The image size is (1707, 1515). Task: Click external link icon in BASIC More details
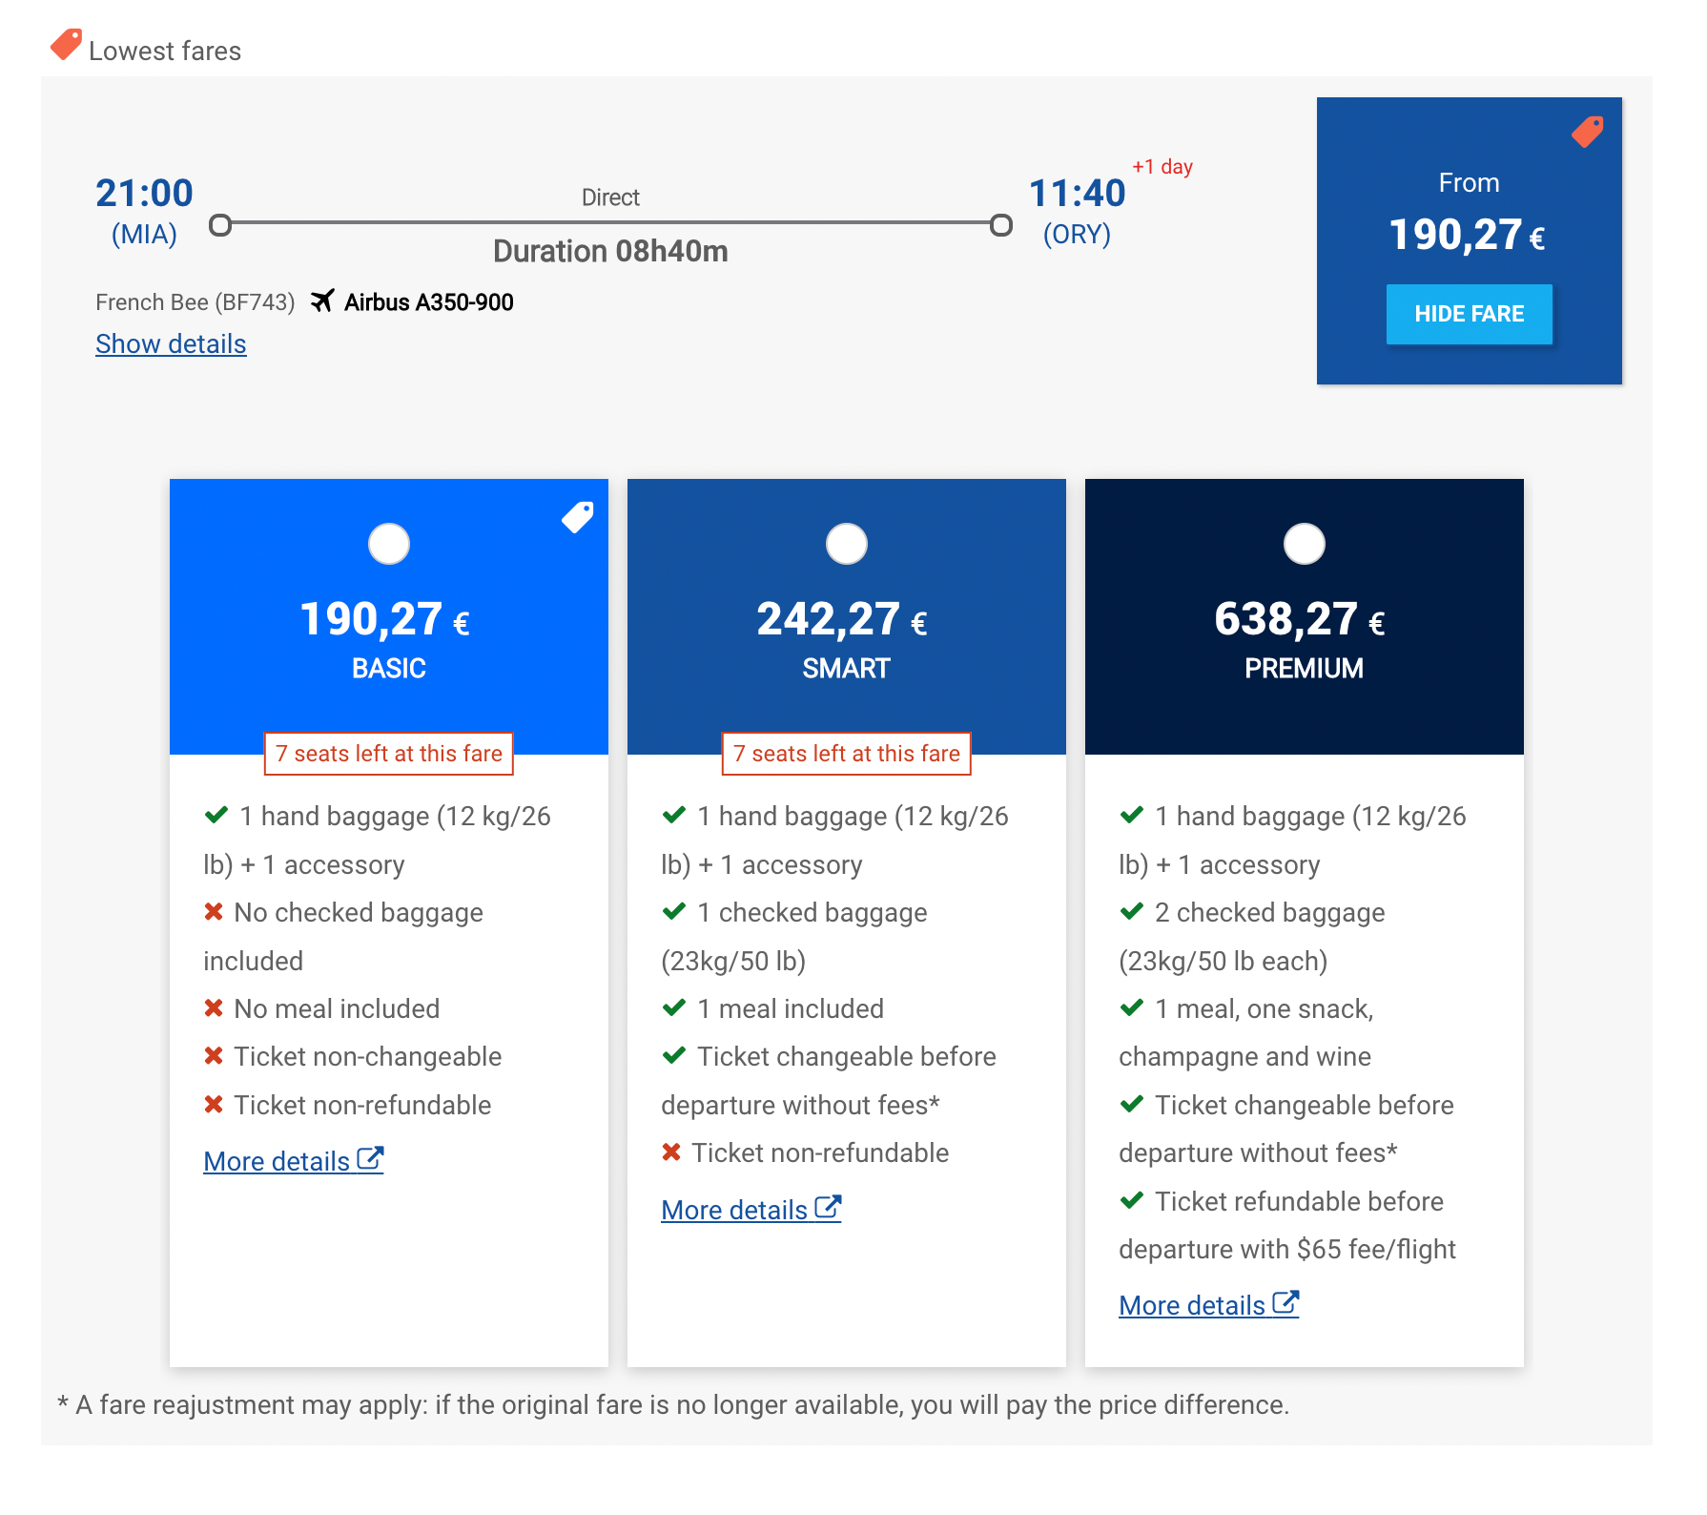[x=370, y=1159]
